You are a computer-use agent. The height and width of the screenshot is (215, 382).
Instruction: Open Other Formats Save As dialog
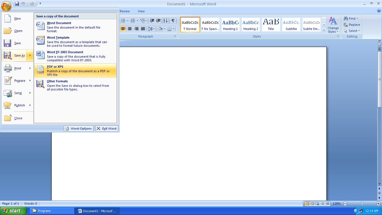[x=75, y=85]
